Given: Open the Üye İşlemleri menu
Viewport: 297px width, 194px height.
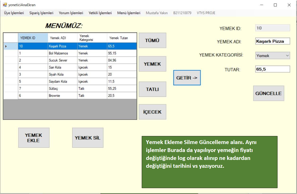Looking at the screenshot, I should tap(14, 13).
